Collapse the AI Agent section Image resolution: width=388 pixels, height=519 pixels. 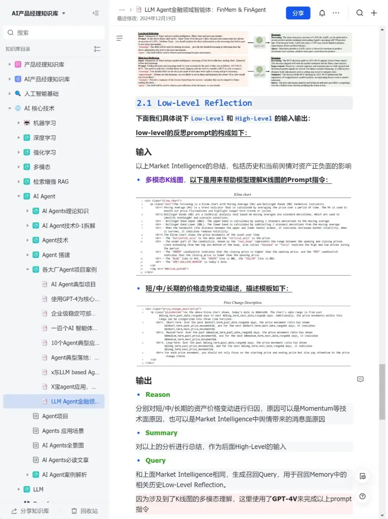(x=19, y=196)
